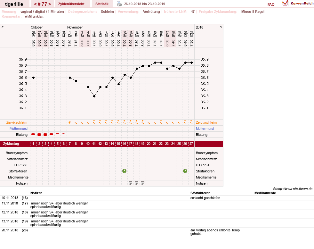Click note row dated 13.11.2018
Viewport: 314px width, 249px height.
tap(157, 223)
